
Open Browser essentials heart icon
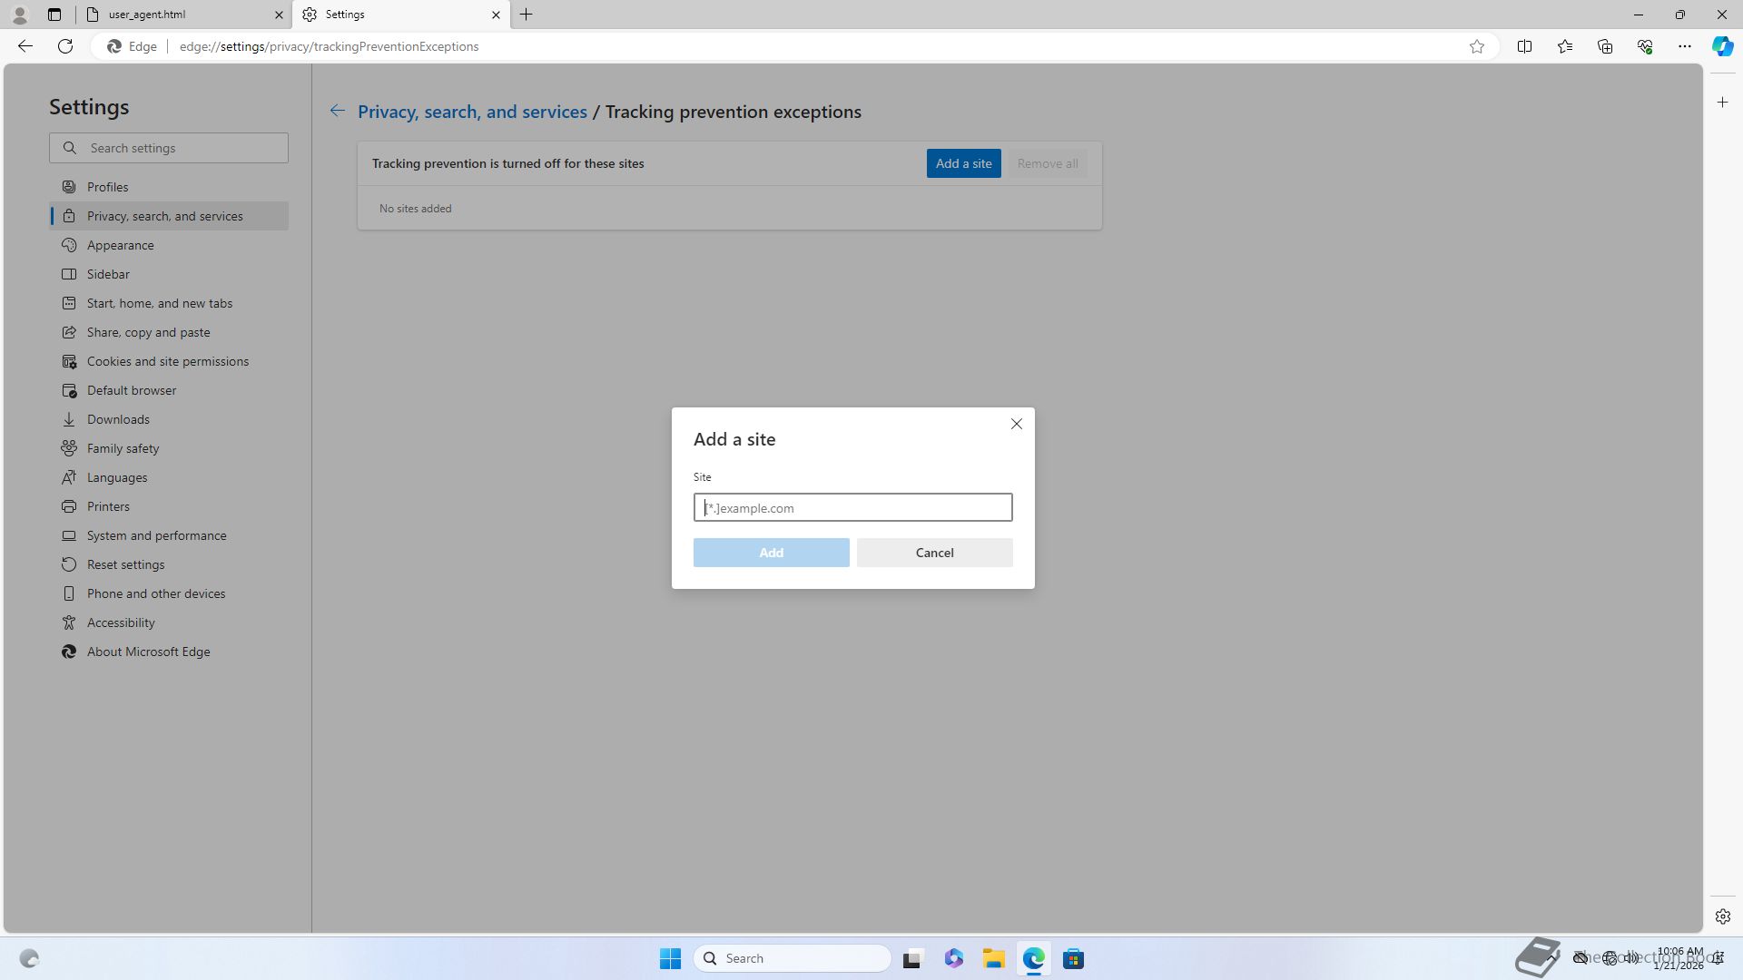coord(1644,46)
